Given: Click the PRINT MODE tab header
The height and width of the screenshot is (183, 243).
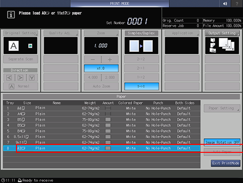Looking at the screenshot, I should point(119,3).
